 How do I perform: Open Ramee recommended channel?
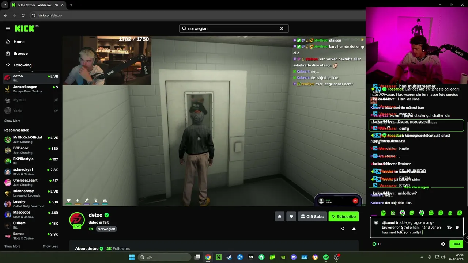pos(31,236)
